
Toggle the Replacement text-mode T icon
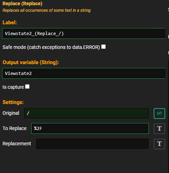pos(159,144)
